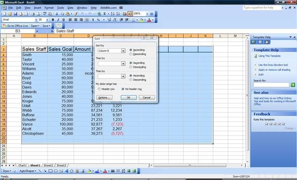The image size is (297, 180).
Task: Open the Using This Template link
Action: point(269,56)
